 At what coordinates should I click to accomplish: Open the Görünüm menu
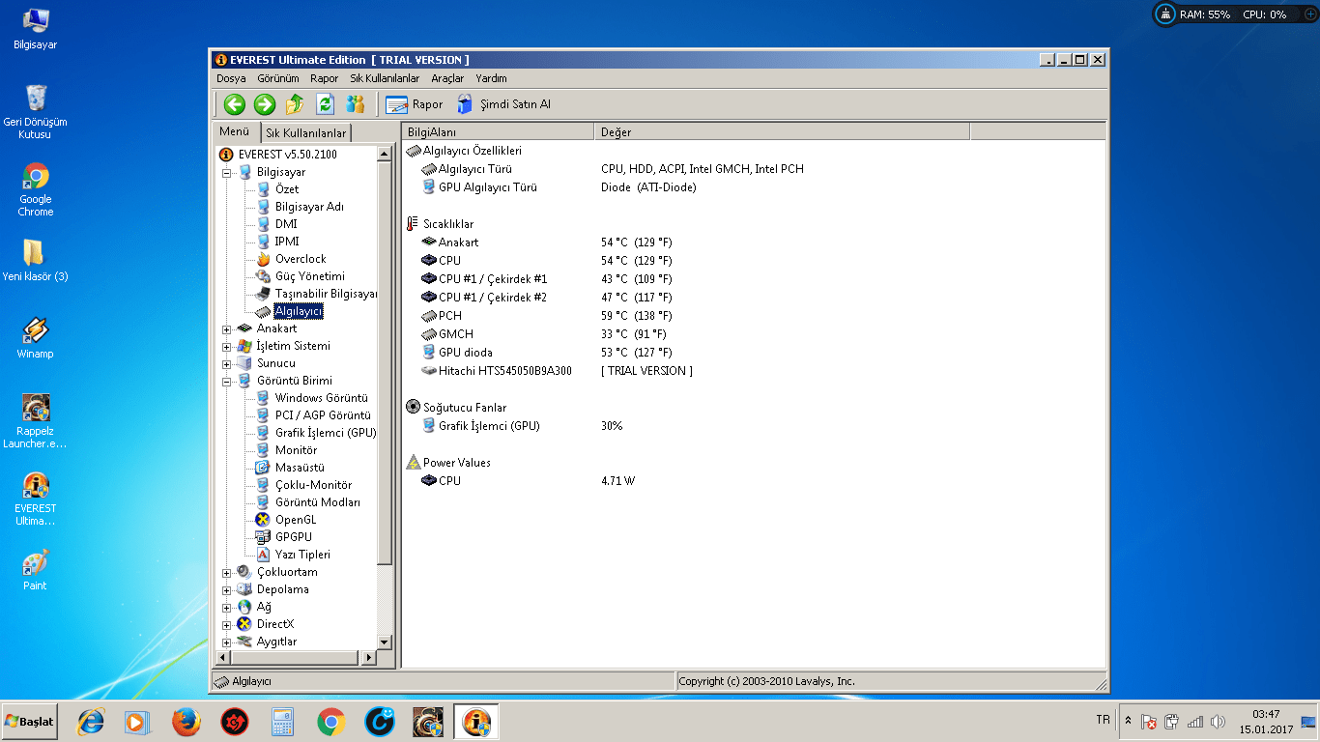[278, 78]
